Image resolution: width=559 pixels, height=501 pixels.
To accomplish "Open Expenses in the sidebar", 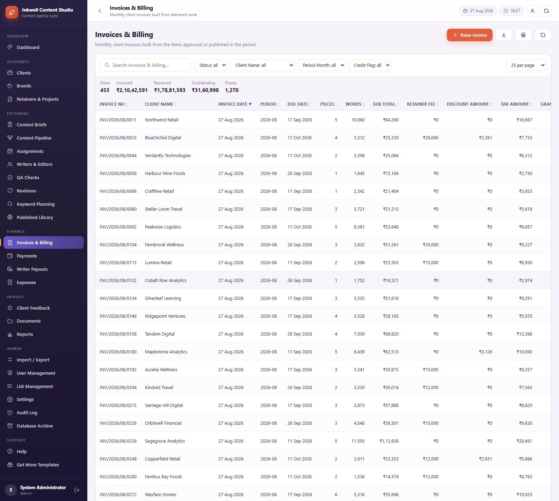I will pyautogui.click(x=44, y=282).
